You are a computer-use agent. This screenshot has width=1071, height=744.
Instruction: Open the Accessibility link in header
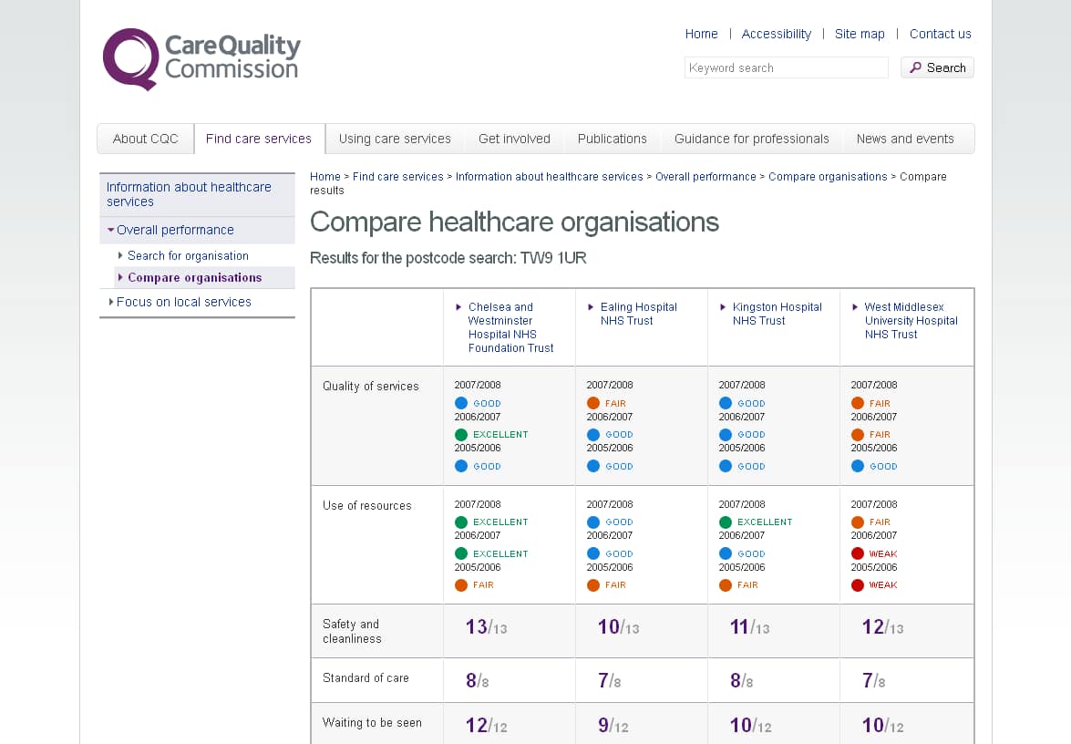click(776, 34)
